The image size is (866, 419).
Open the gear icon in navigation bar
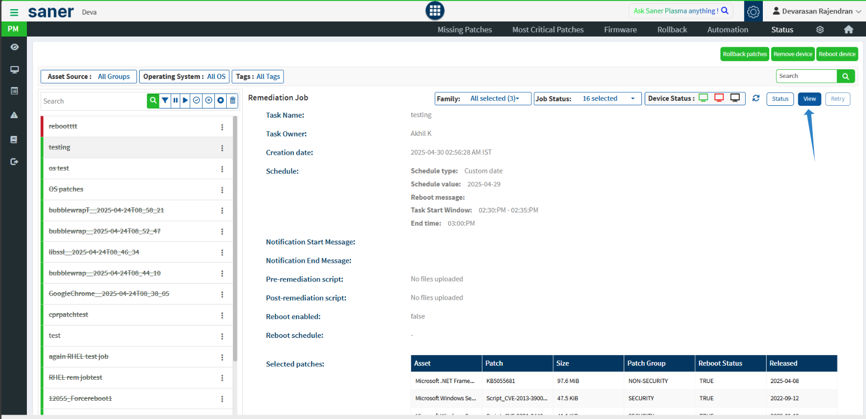click(x=820, y=30)
